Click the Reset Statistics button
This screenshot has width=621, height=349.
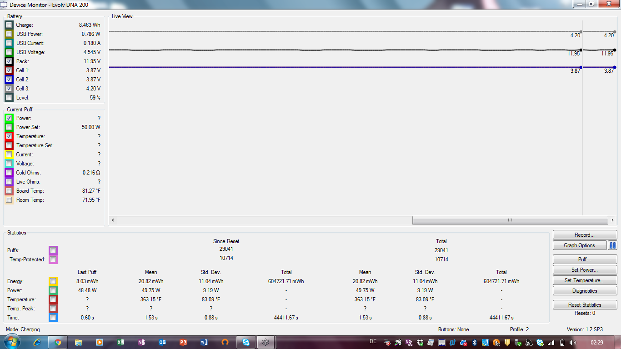tap(585, 305)
